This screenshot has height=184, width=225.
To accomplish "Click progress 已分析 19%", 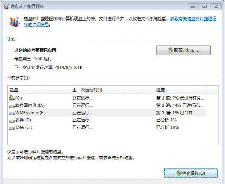I will point(168,127).
